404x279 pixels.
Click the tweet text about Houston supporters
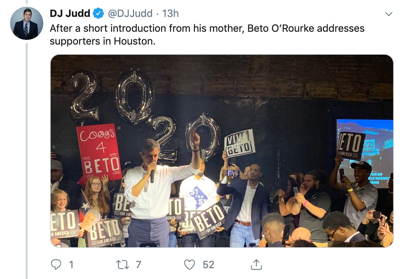click(207, 34)
